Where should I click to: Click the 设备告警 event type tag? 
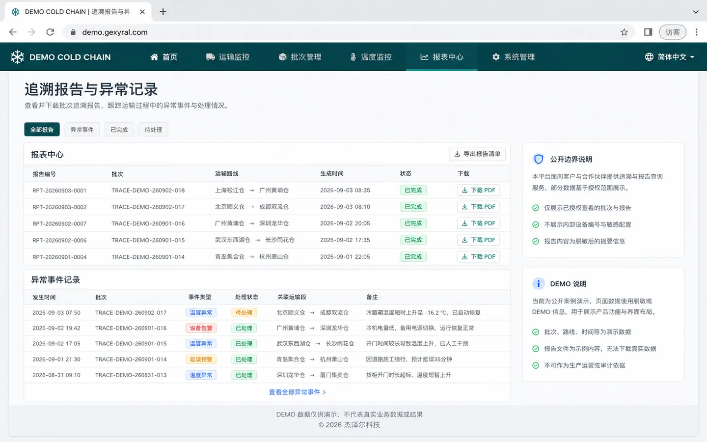click(201, 328)
